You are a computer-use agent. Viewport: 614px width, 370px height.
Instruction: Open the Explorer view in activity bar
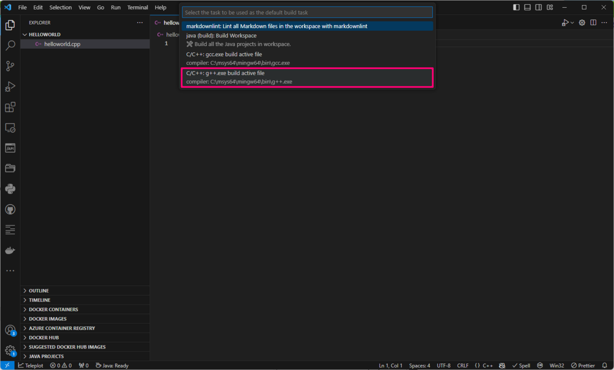pos(10,25)
